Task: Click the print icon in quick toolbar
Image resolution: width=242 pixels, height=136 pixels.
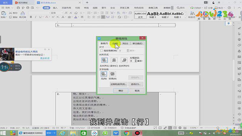Action: pyautogui.click(x=28, y=8)
